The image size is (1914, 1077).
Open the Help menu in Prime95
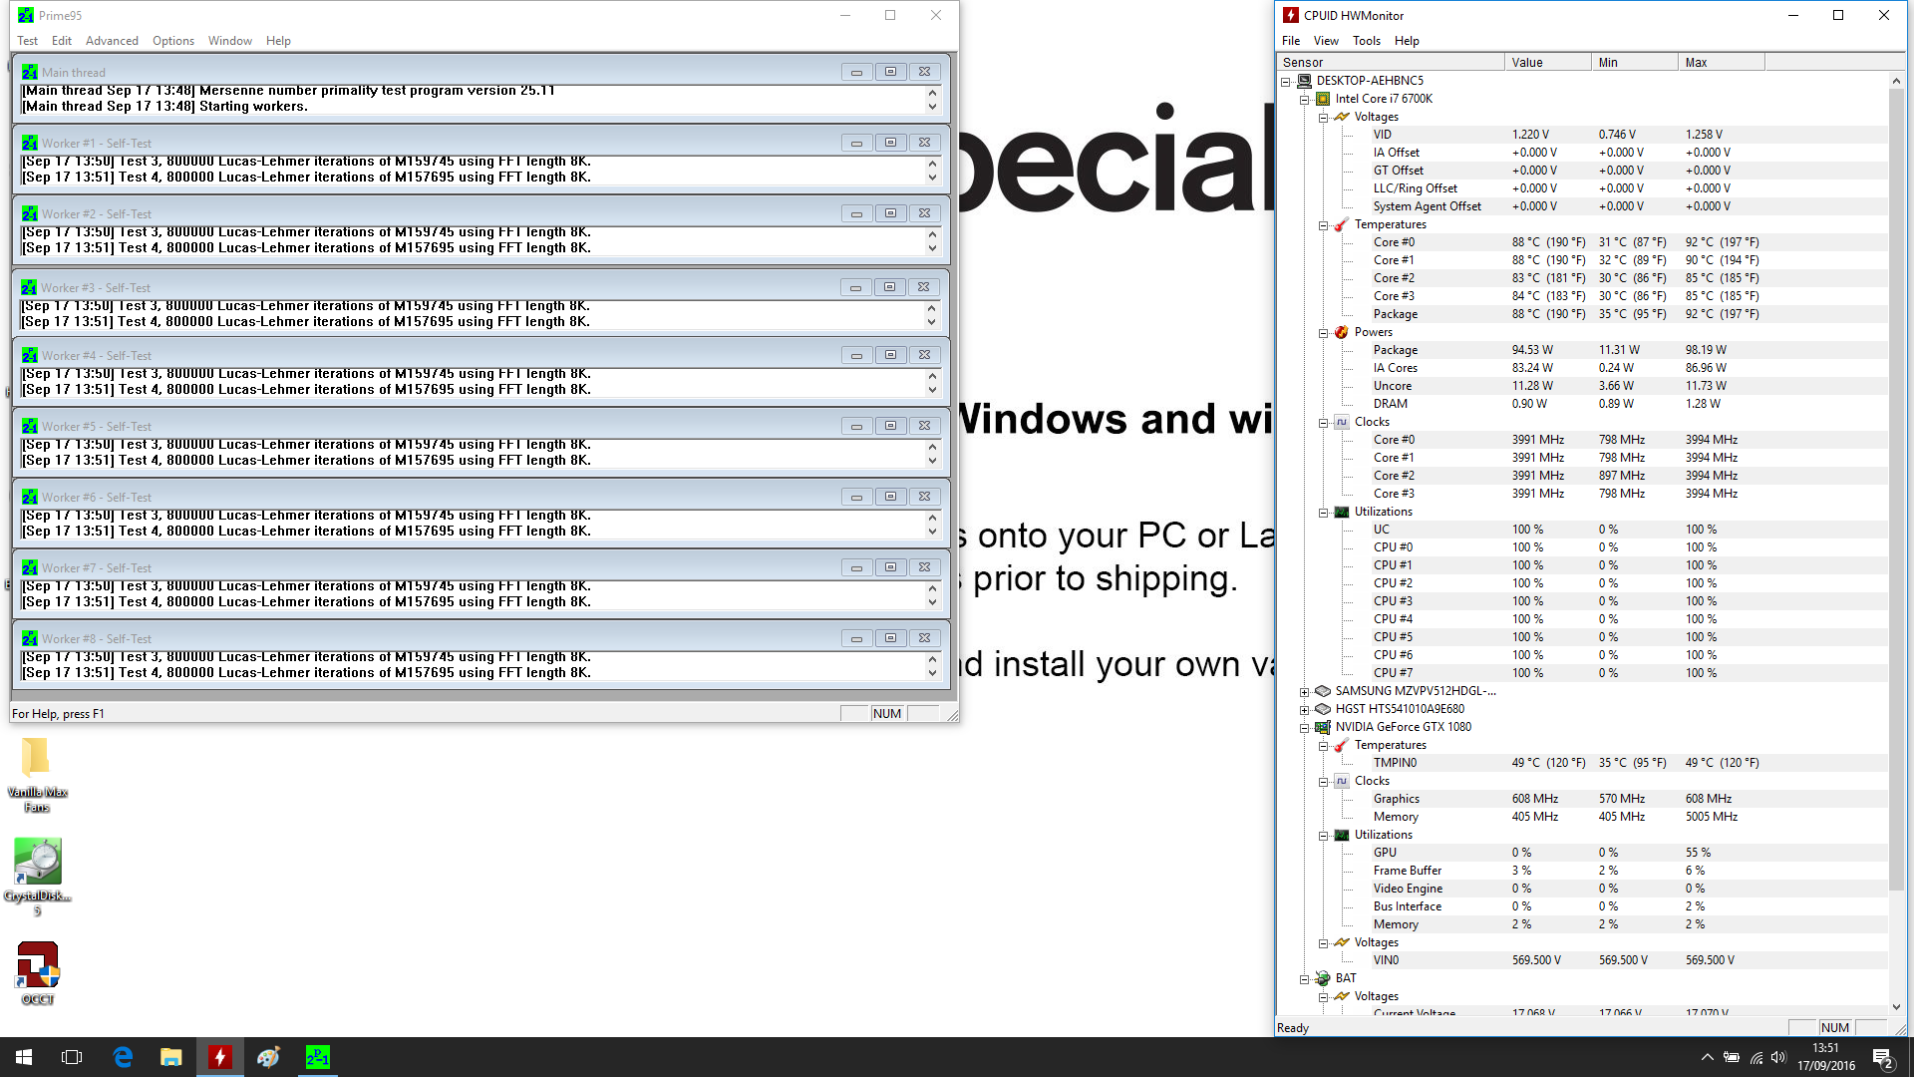tap(278, 41)
